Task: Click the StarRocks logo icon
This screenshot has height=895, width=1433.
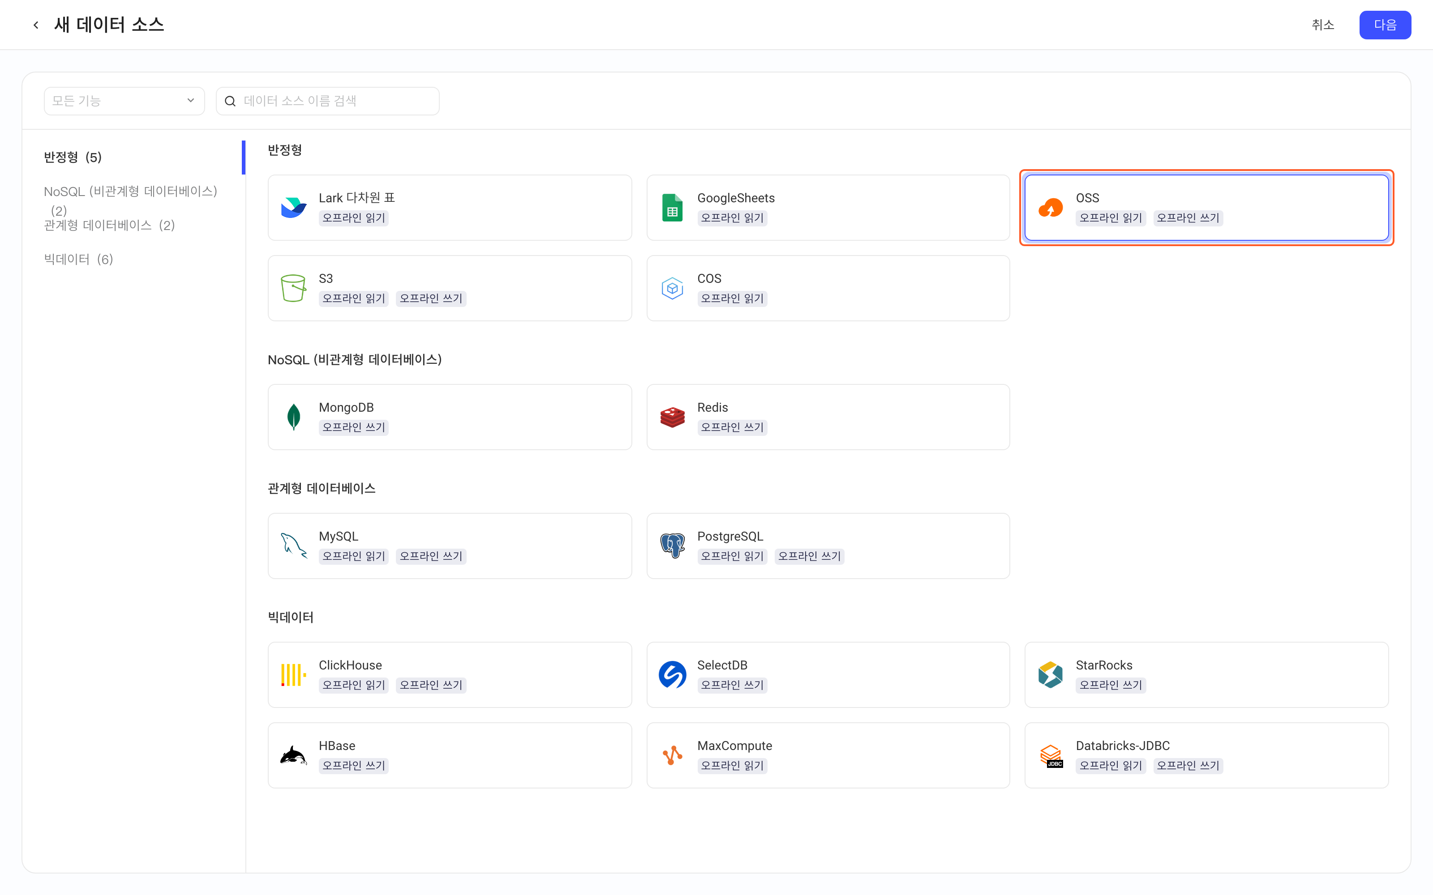Action: click(1051, 675)
